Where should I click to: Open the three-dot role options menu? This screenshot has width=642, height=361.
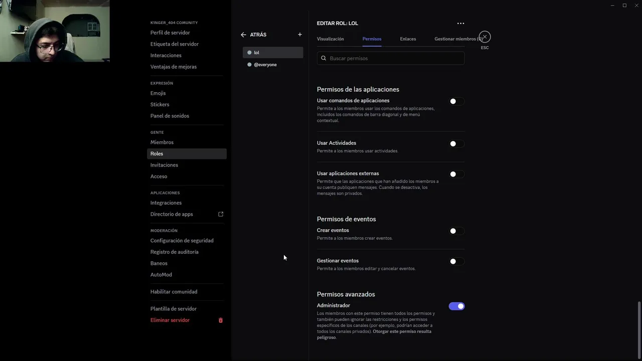(460, 23)
